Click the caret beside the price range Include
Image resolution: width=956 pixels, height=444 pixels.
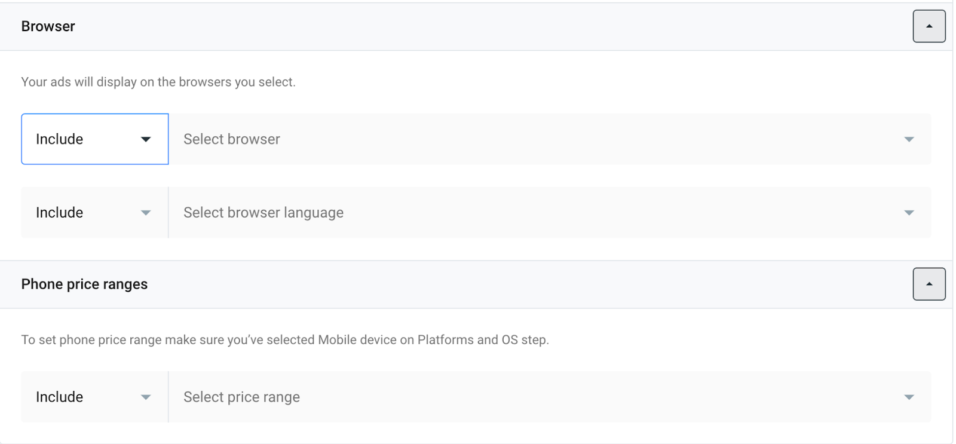pyautogui.click(x=146, y=397)
